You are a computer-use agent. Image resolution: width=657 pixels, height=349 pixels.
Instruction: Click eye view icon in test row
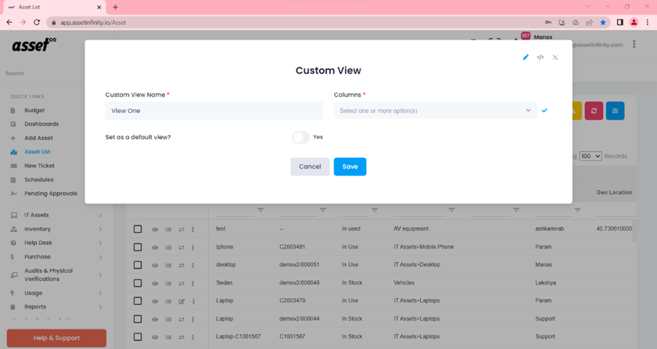(155, 229)
